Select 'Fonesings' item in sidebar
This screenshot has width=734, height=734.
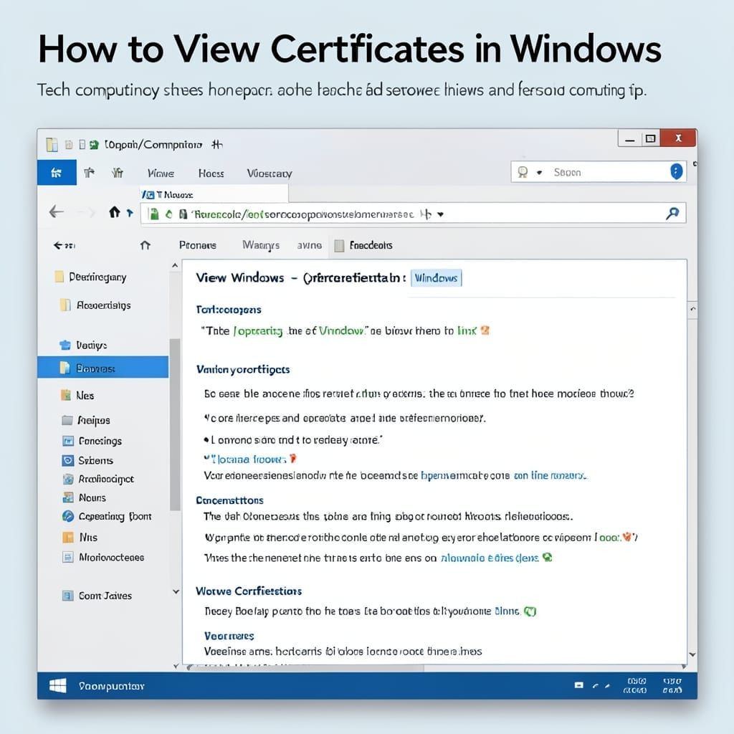tap(92, 441)
